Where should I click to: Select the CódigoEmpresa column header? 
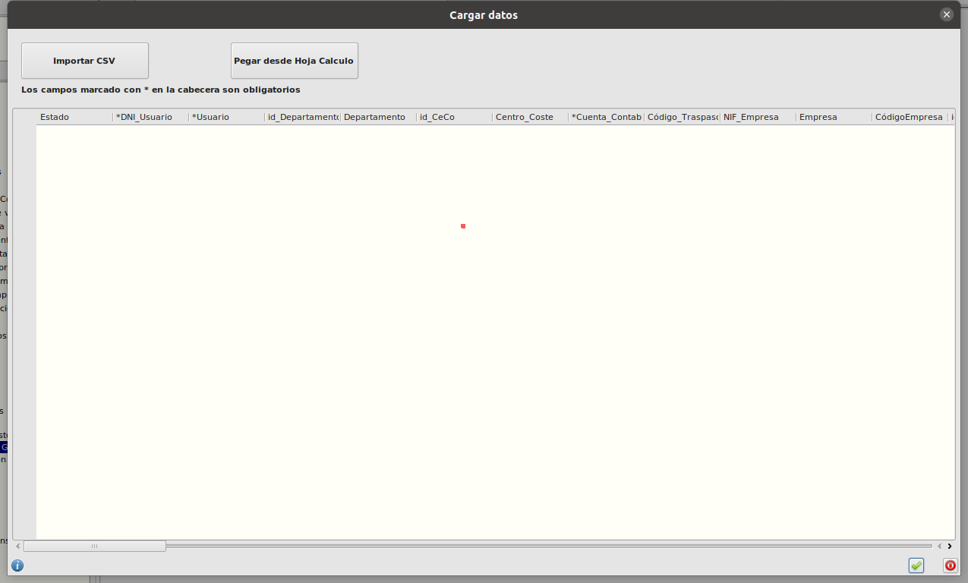pyautogui.click(x=910, y=117)
